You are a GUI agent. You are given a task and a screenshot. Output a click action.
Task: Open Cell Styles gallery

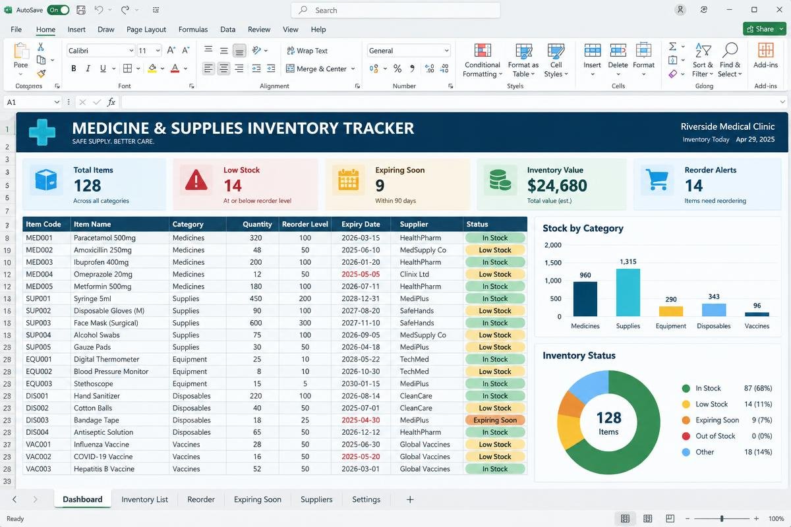pos(556,61)
